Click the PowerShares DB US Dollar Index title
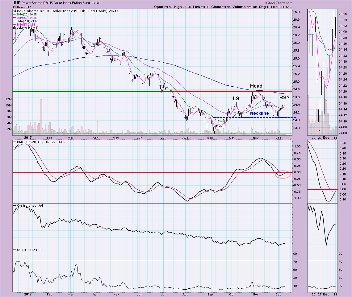 tap(56, 3)
